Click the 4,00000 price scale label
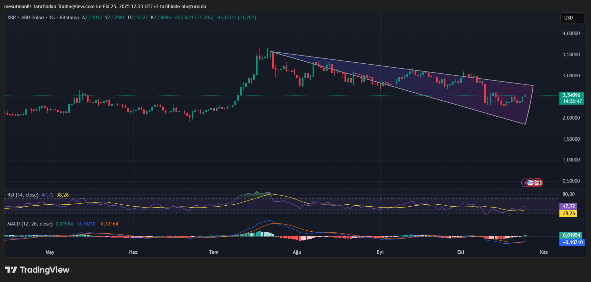Screen dimensions: 591x282 tap(571, 33)
